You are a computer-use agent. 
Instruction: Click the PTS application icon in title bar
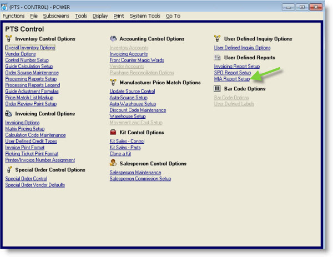click(4, 7)
